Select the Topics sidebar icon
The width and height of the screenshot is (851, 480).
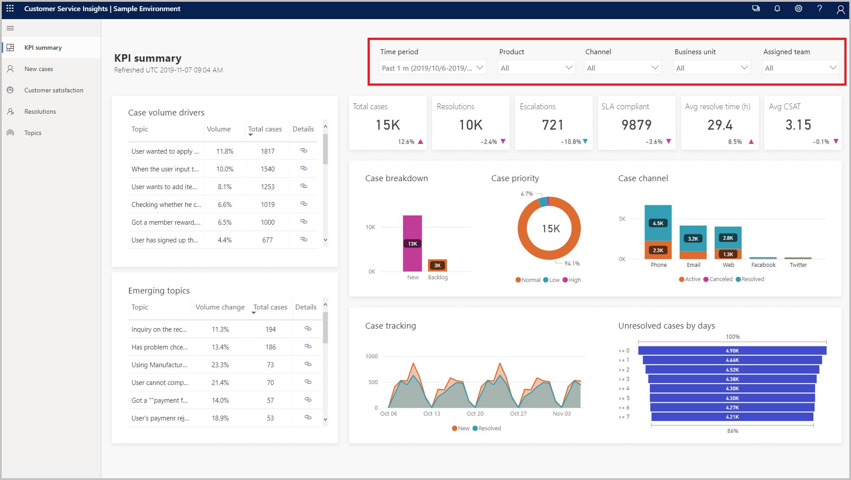coord(10,133)
